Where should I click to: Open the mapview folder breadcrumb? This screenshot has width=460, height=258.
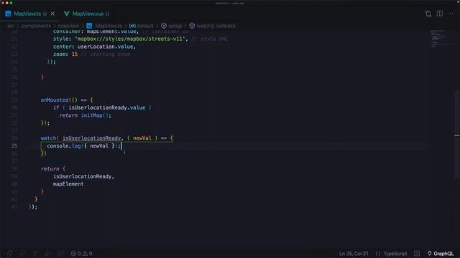(x=68, y=26)
